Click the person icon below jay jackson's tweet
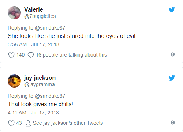The image size is (183, 132). pyautogui.click(x=28, y=123)
